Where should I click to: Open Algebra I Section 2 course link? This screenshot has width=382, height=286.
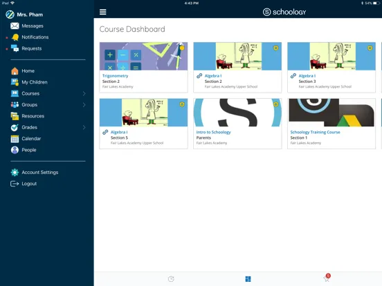coord(213,76)
